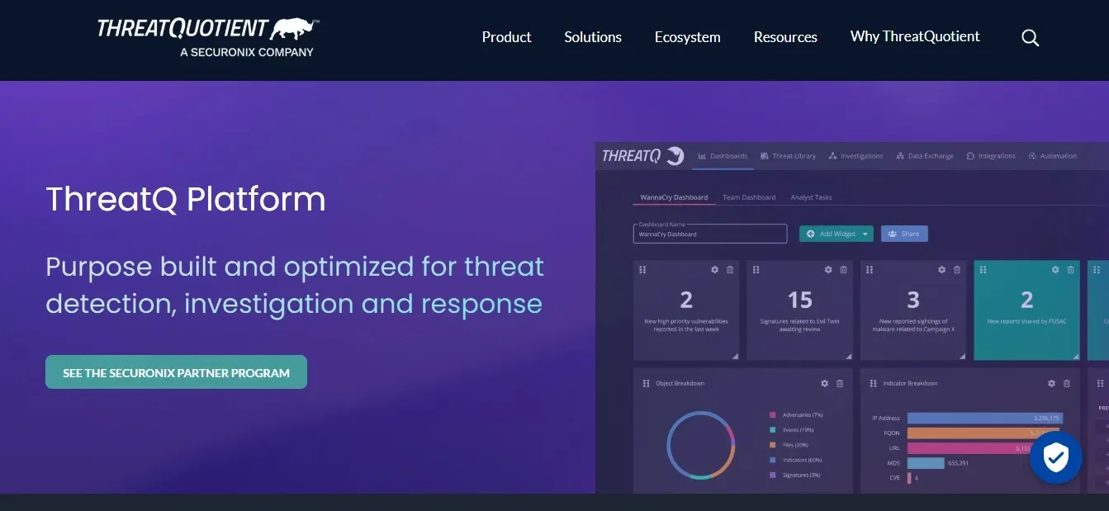Click the Share button
The width and height of the screenshot is (1109, 511).
pos(904,234)
